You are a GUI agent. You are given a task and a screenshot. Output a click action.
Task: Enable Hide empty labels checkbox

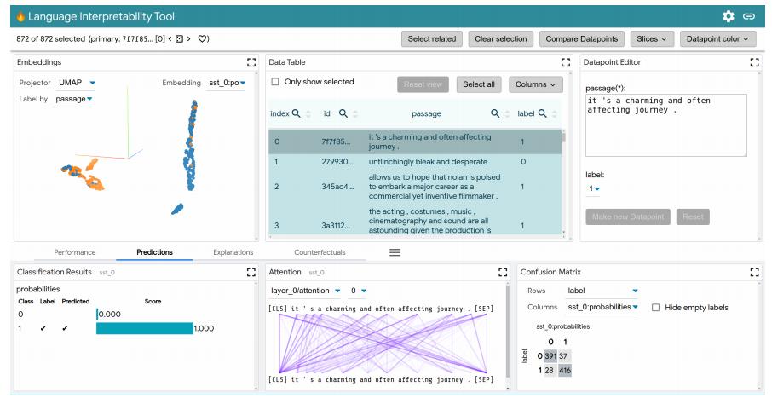click(655, 308)
